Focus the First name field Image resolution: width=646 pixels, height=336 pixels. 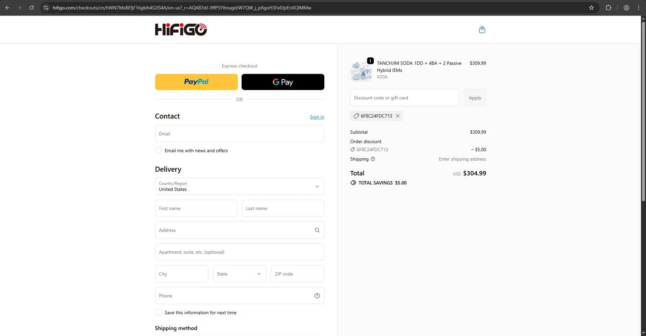point(196,208)
